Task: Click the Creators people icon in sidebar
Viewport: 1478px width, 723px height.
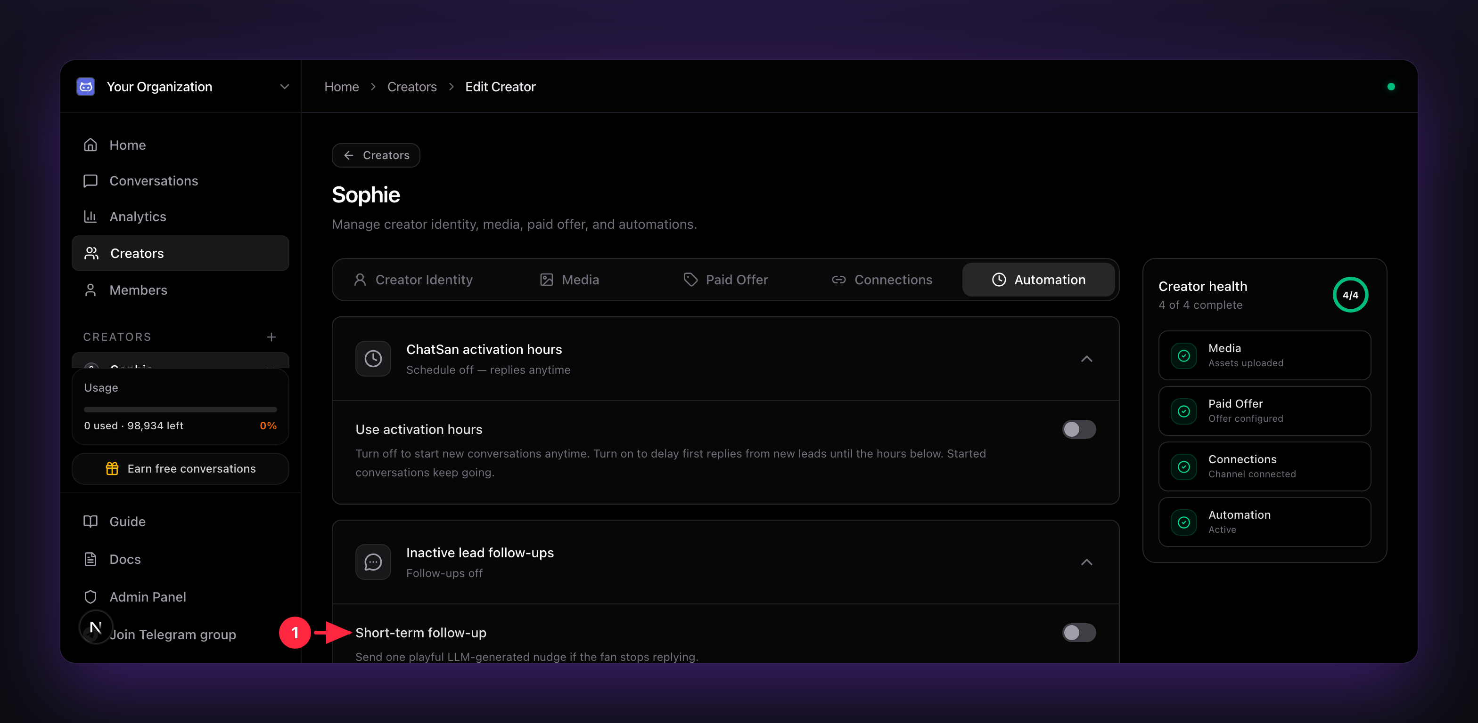Action: pos(91,253)
